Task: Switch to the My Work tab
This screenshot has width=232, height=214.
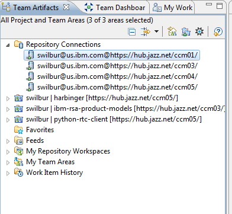Action: coord(178,8)
